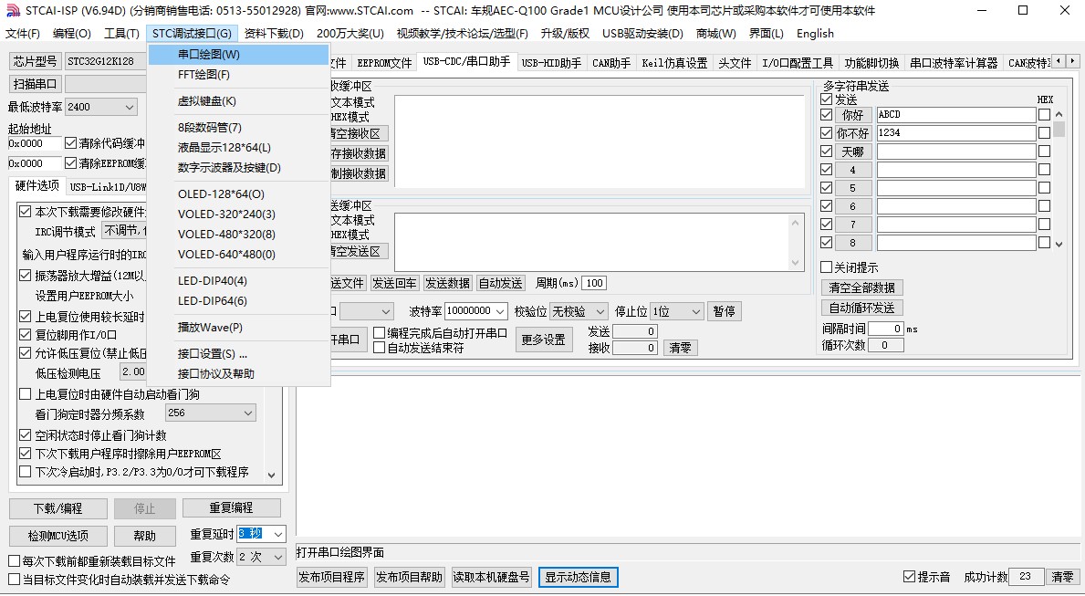This screenshot has height=596, width=1085.
Task: Open 数字示波器及按键(D) menu entry
Action: pos(238,168)
